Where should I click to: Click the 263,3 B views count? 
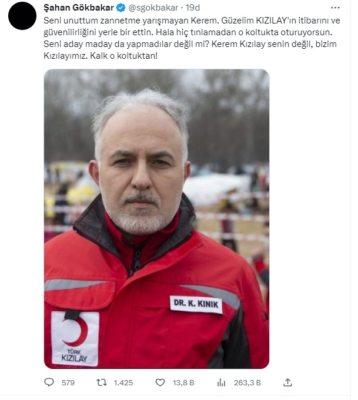tap(247, 382)
